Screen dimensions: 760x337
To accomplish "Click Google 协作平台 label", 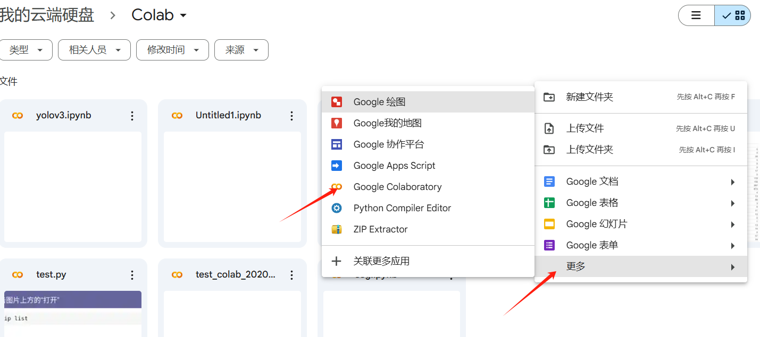I will (389, 144).
